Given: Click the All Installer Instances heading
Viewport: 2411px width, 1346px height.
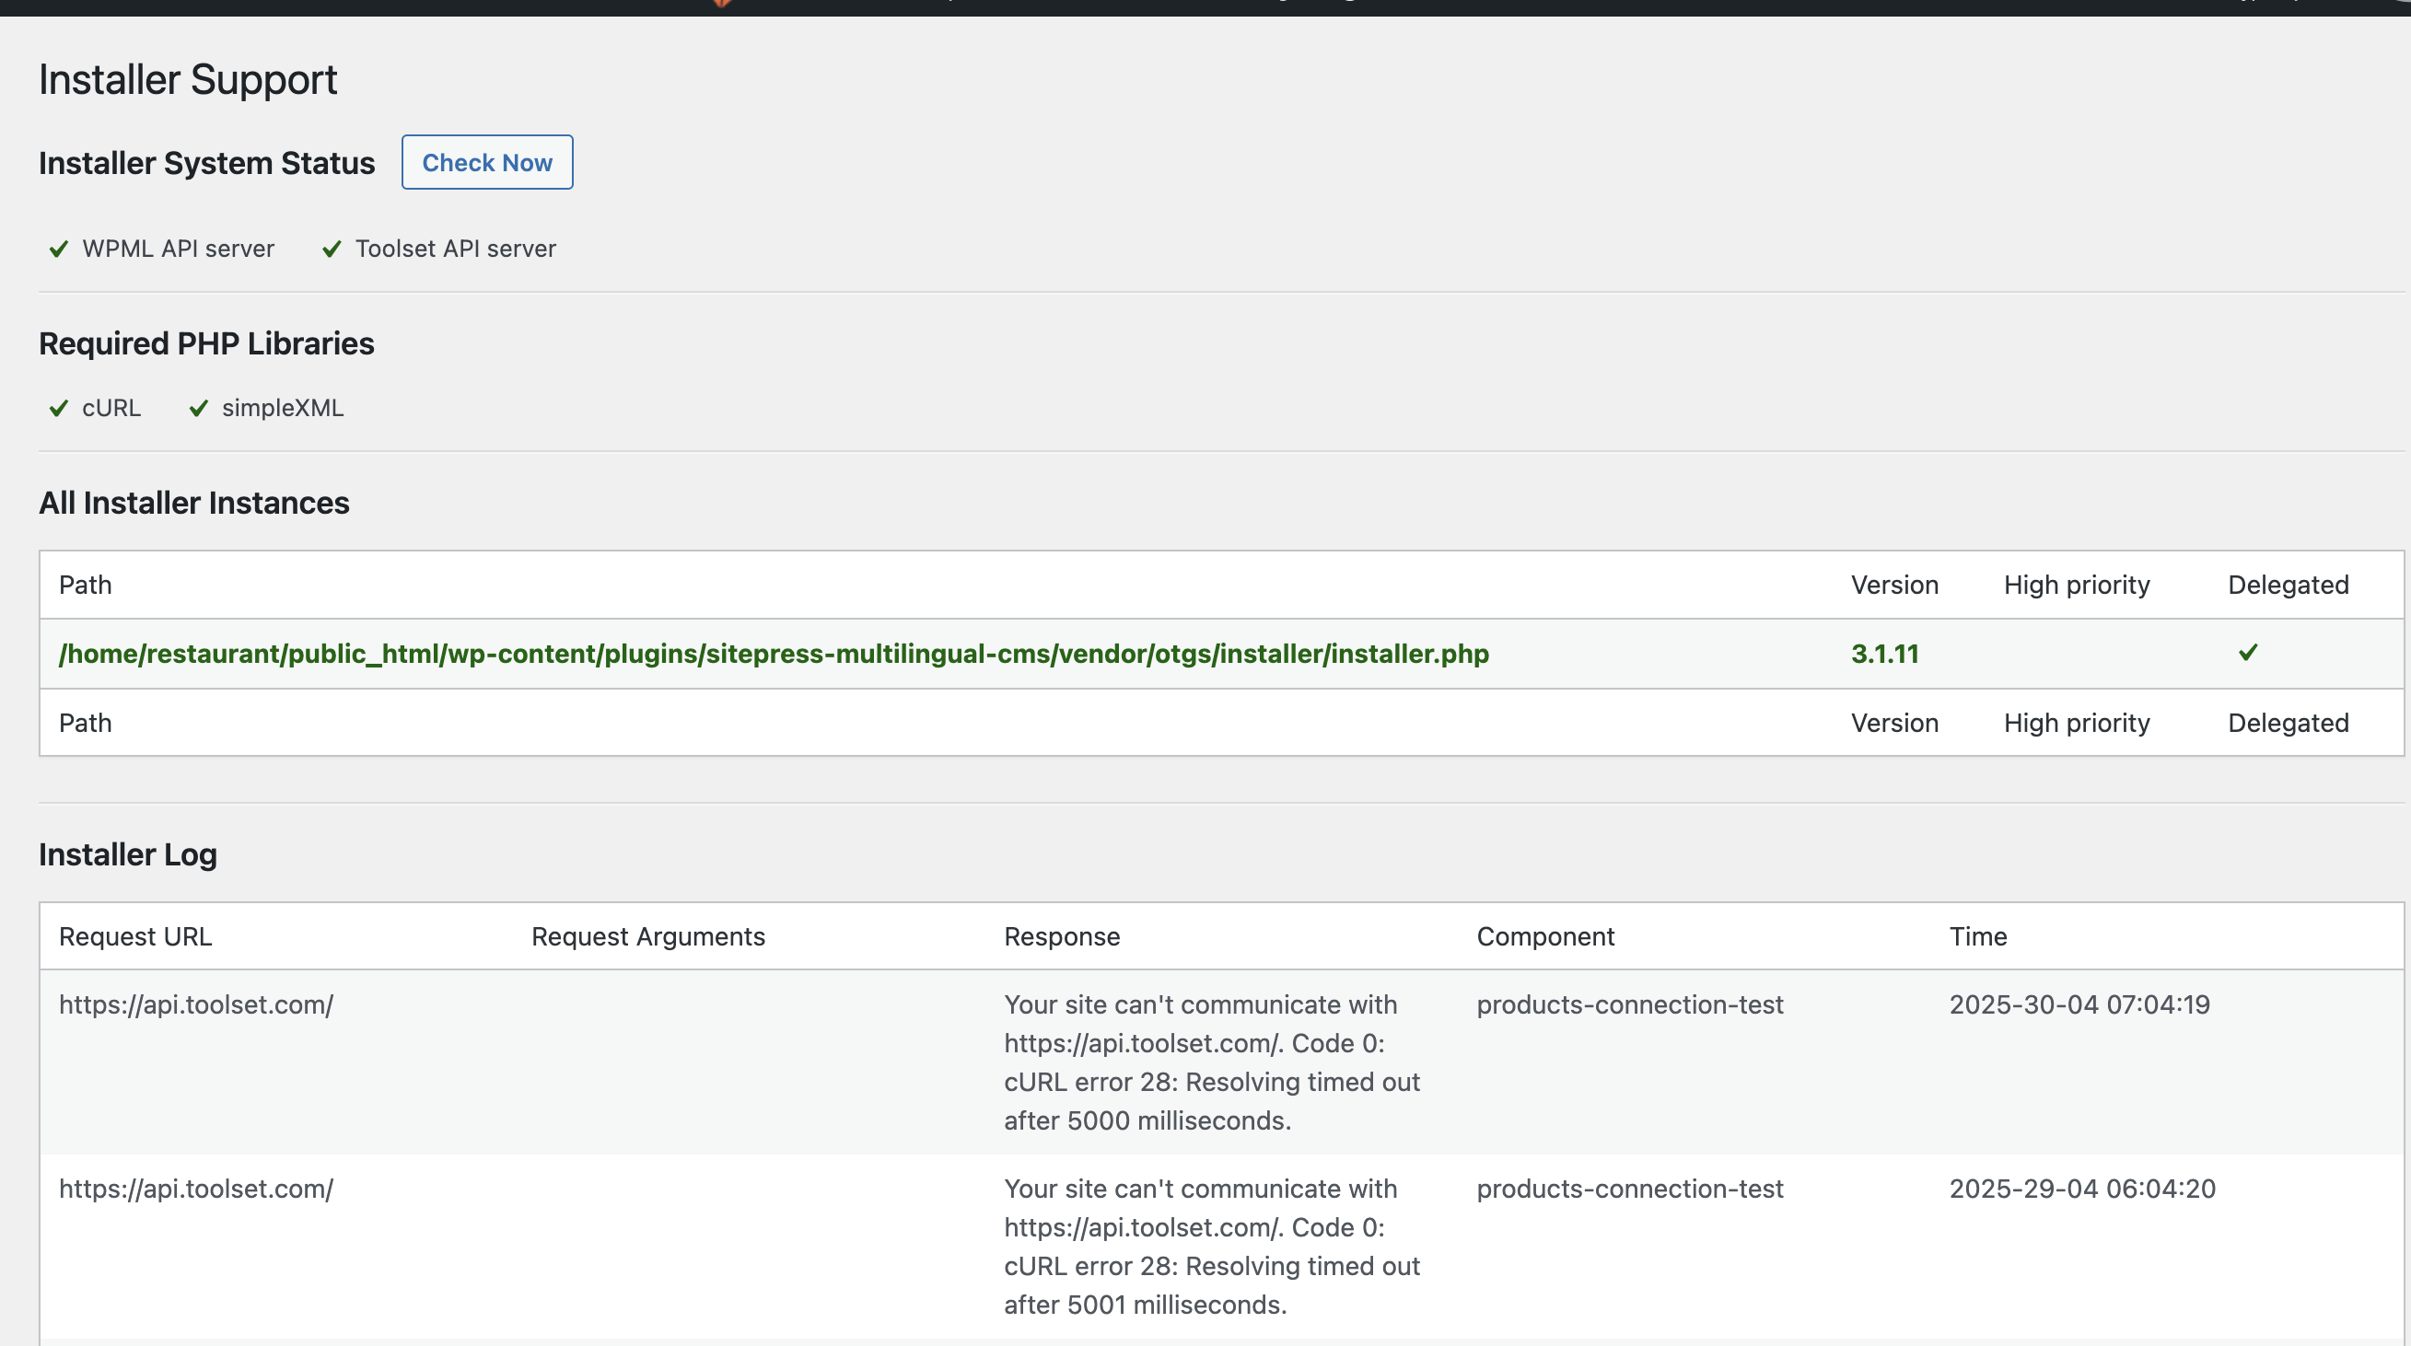Looking at the screenshot, I should tap(193, 504).
